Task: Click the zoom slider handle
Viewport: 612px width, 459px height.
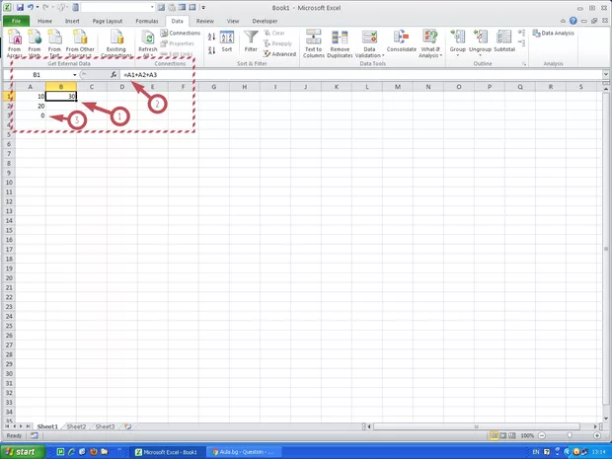Action: click(570, 435)
